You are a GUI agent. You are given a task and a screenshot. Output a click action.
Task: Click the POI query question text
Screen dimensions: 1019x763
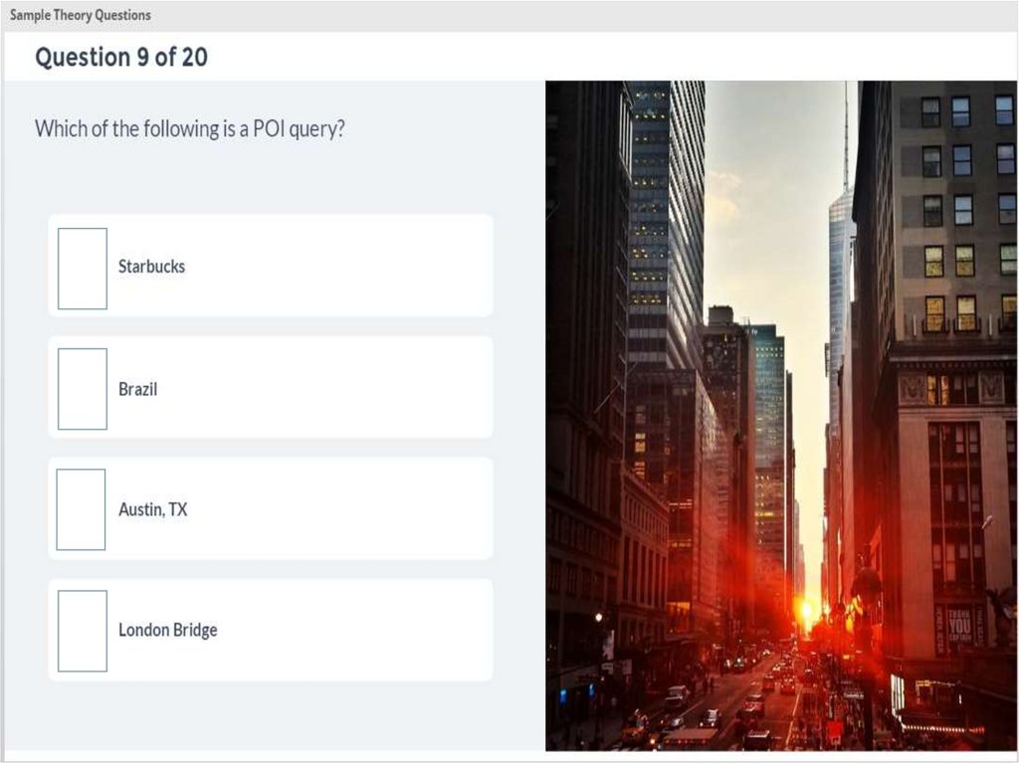tap(190, 128)
